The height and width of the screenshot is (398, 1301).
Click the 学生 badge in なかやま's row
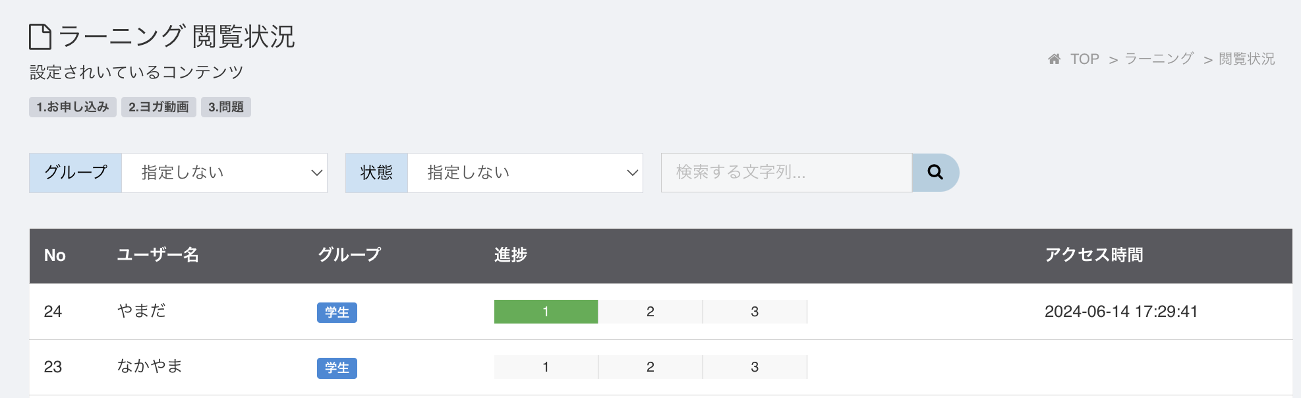337,368
